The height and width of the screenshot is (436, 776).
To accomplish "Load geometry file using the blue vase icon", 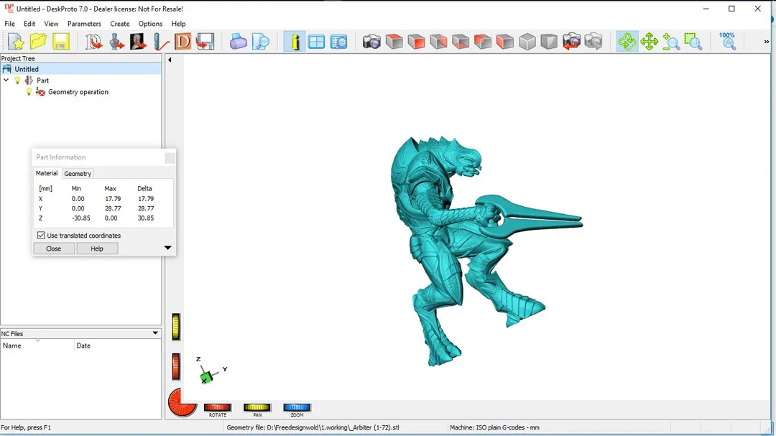I will coord(116,42).
